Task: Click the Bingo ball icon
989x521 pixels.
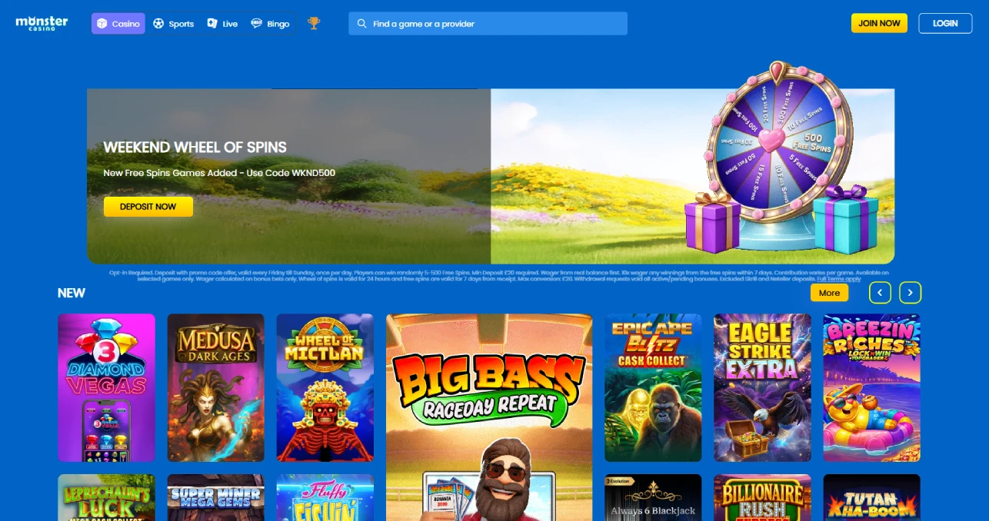Action: point(257,24)
